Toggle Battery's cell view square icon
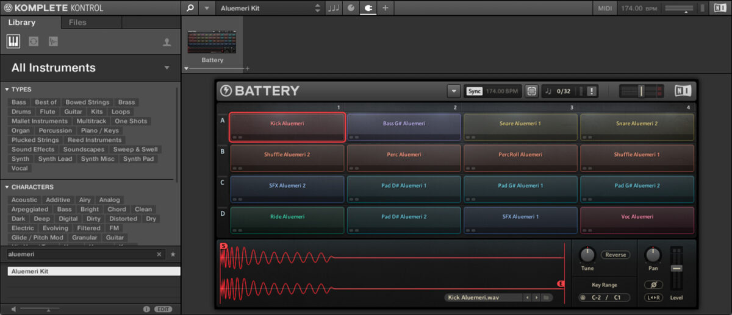Image resolution: width=732 pixels, height=315 pixels. [x=531, y=91]
